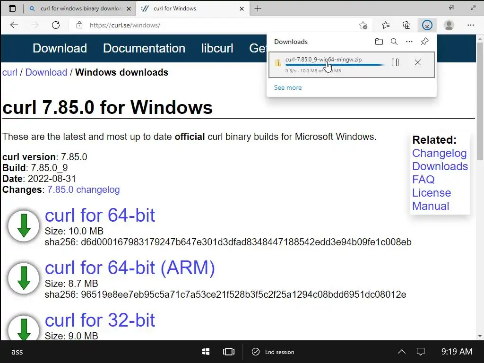
Task: Pin the Downloads panel
Action: (425, 42)
